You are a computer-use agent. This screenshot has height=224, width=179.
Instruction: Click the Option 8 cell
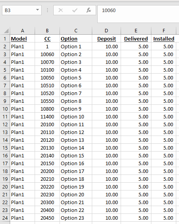pyautogui.click(x=76, y=101)
